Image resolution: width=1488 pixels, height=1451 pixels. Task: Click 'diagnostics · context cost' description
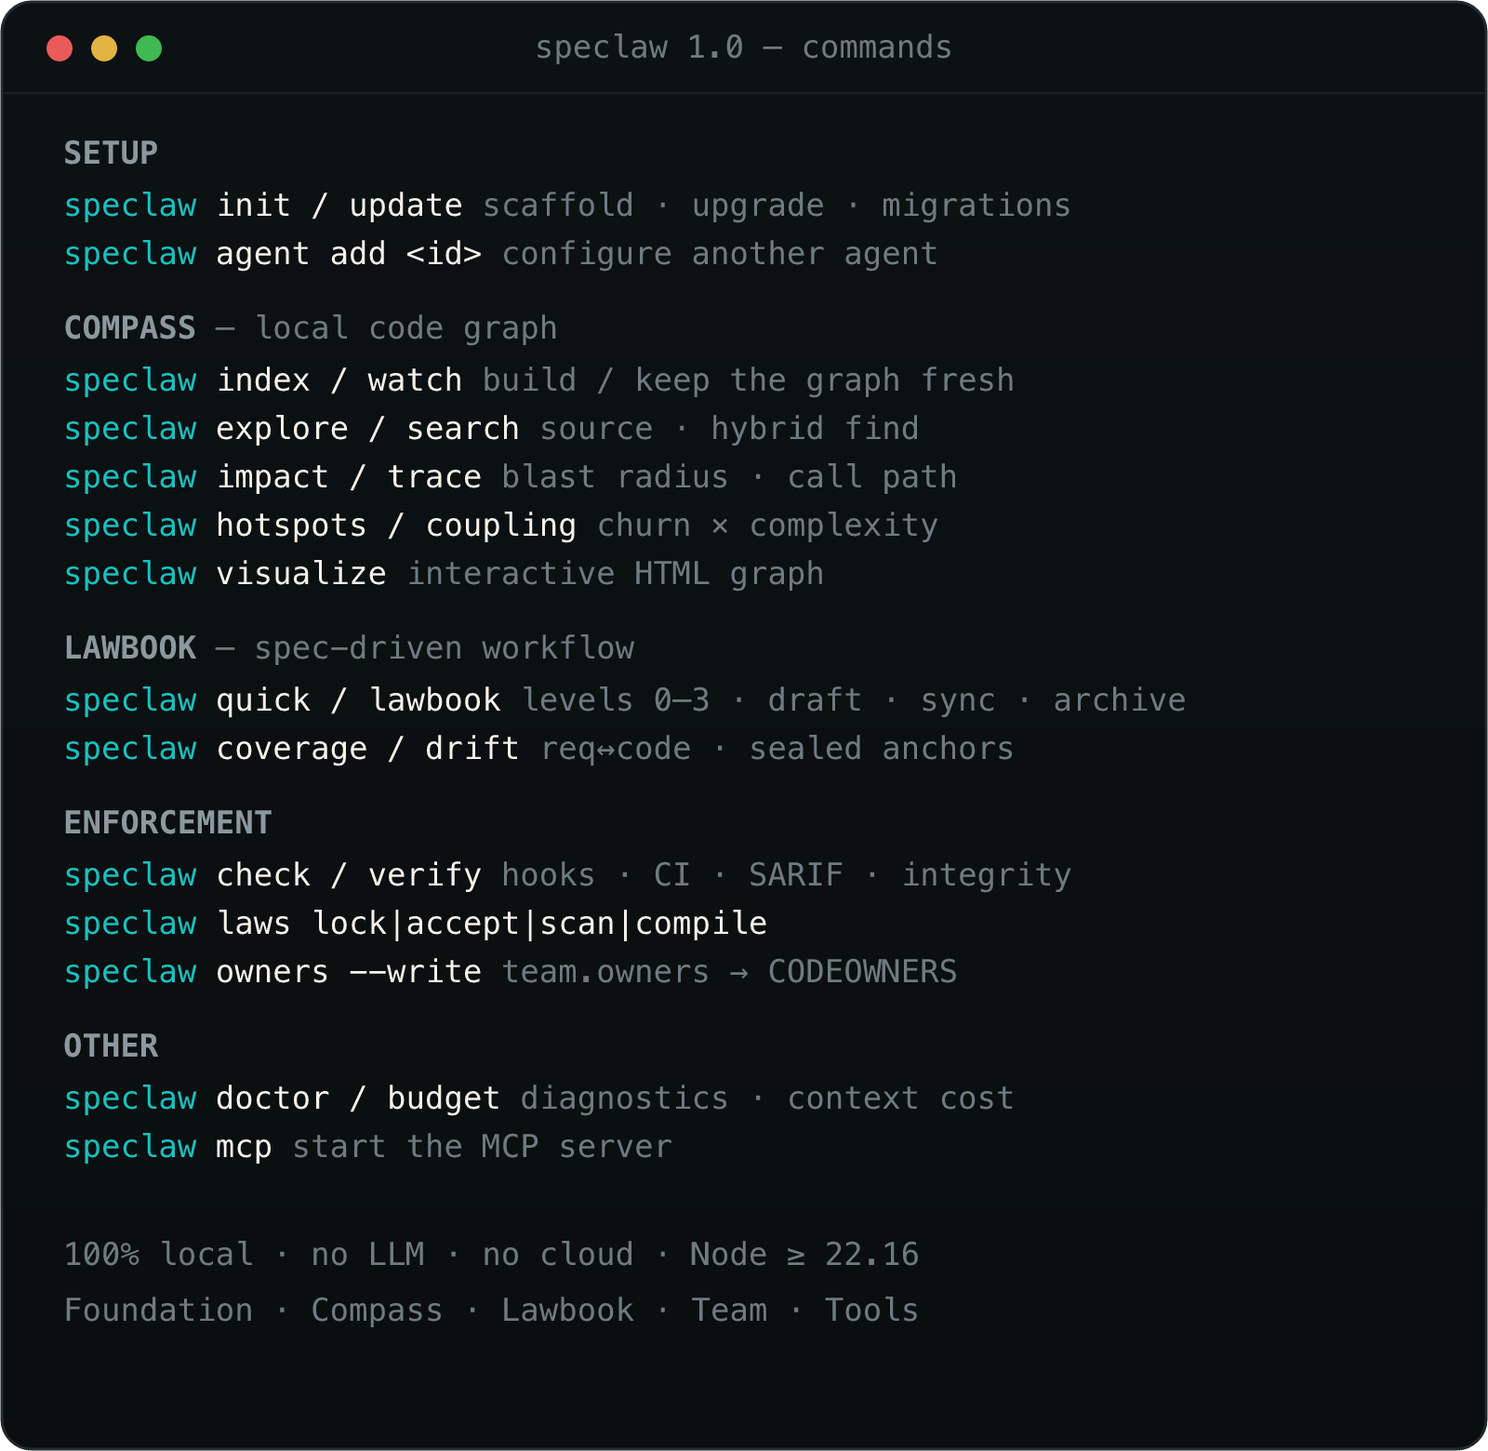[767, 1098]
